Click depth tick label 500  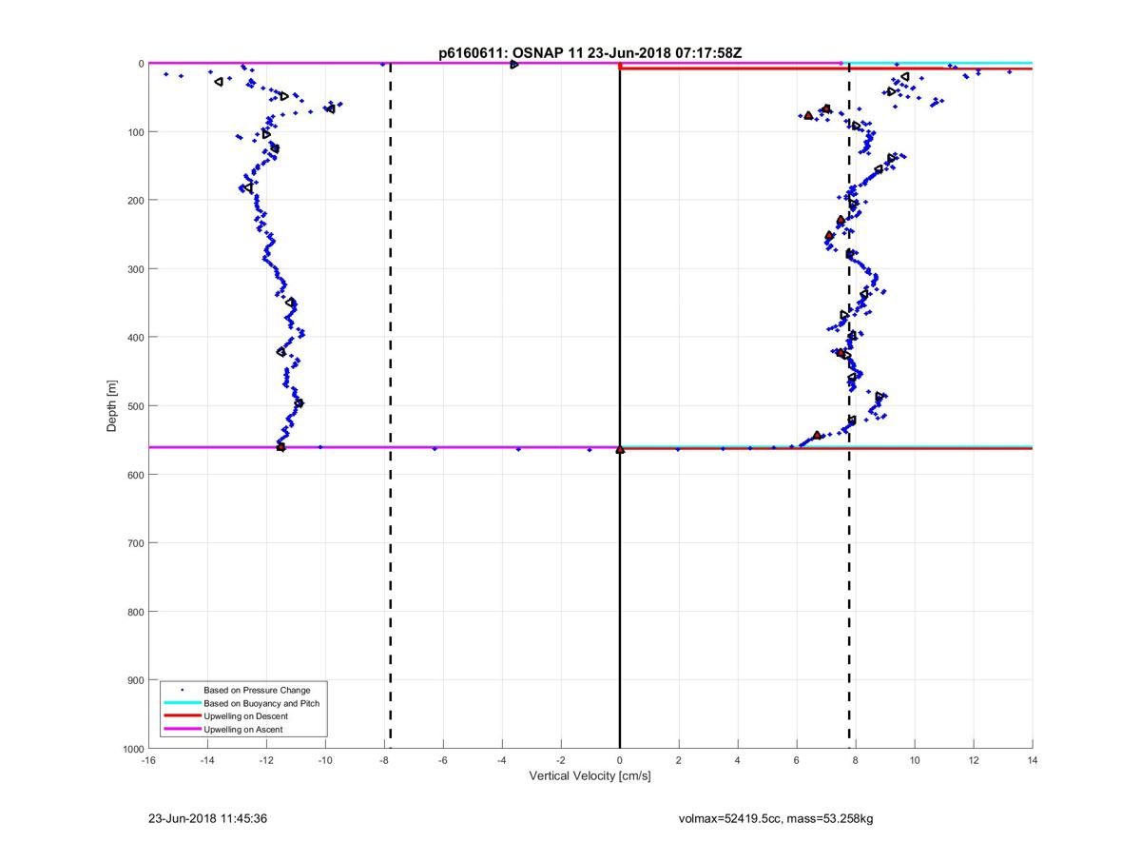pos(135,406)
